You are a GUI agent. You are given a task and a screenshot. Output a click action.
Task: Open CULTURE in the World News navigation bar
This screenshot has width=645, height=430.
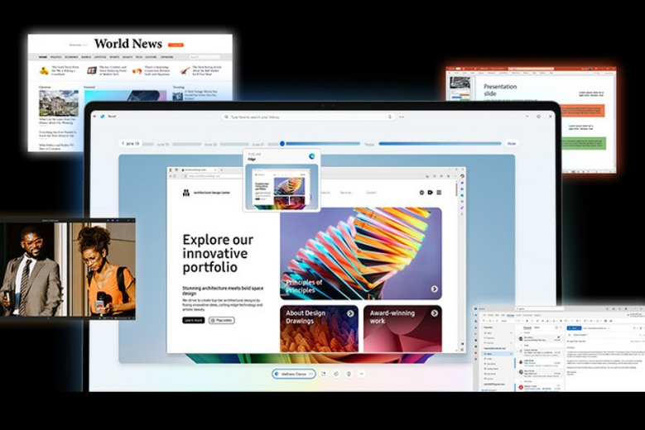[151, 57]
